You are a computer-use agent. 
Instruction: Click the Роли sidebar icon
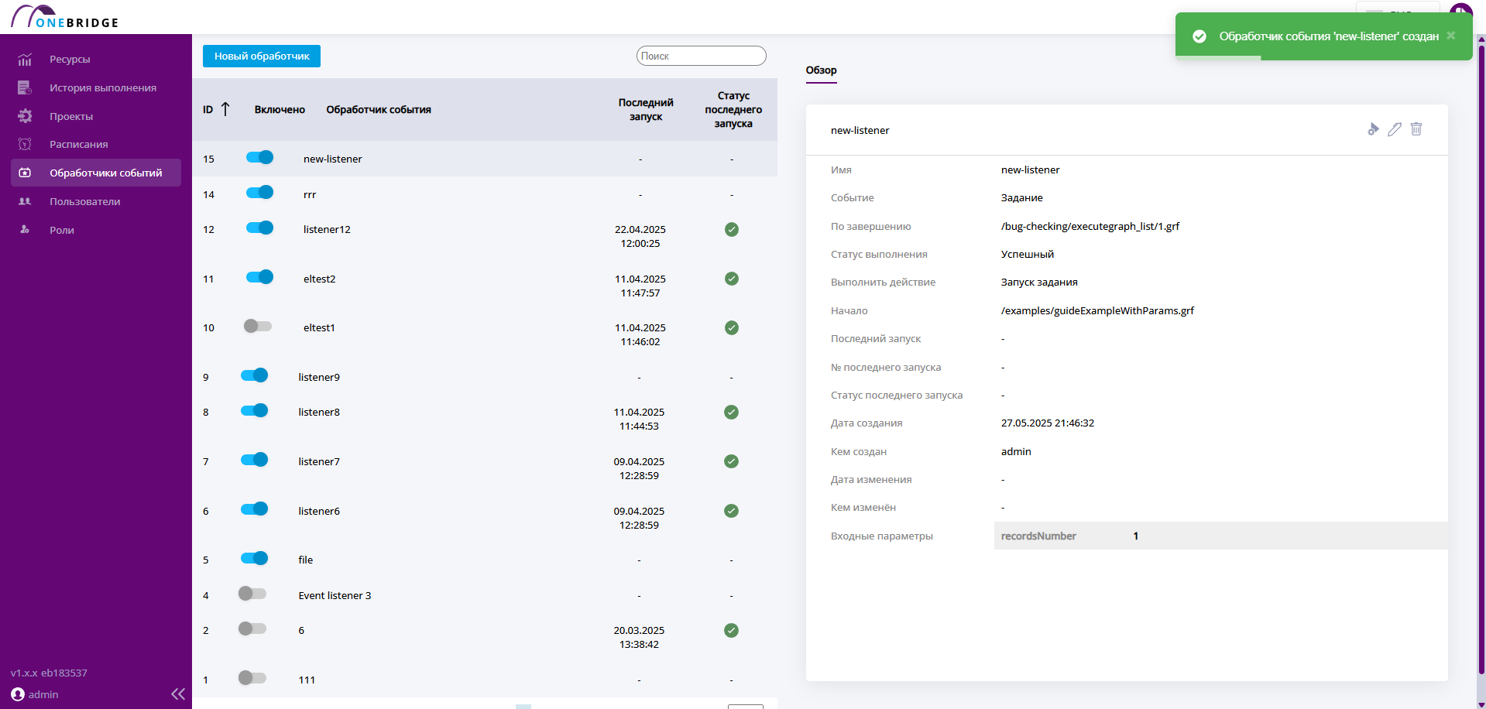[25, 230]
